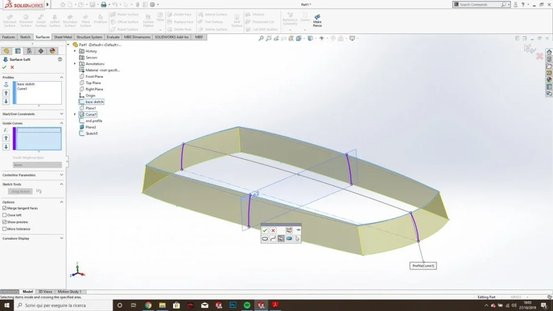Open the Evaluate tab
Viewport: 553px width, 311px height.
113,37
